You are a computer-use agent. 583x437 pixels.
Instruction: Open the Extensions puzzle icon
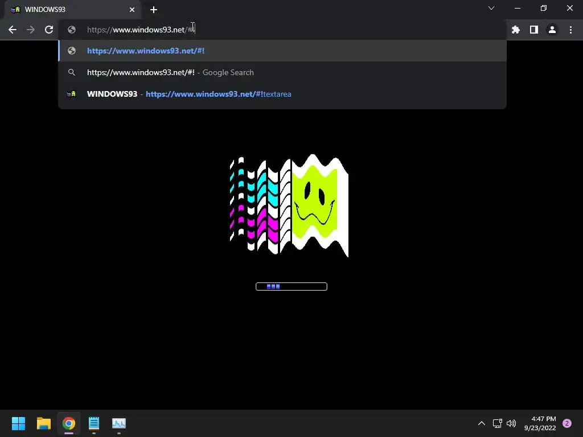pos(515,30)
